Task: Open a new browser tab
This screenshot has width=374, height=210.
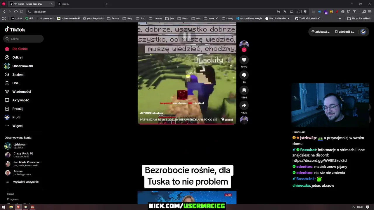Action: pos(107,4)
